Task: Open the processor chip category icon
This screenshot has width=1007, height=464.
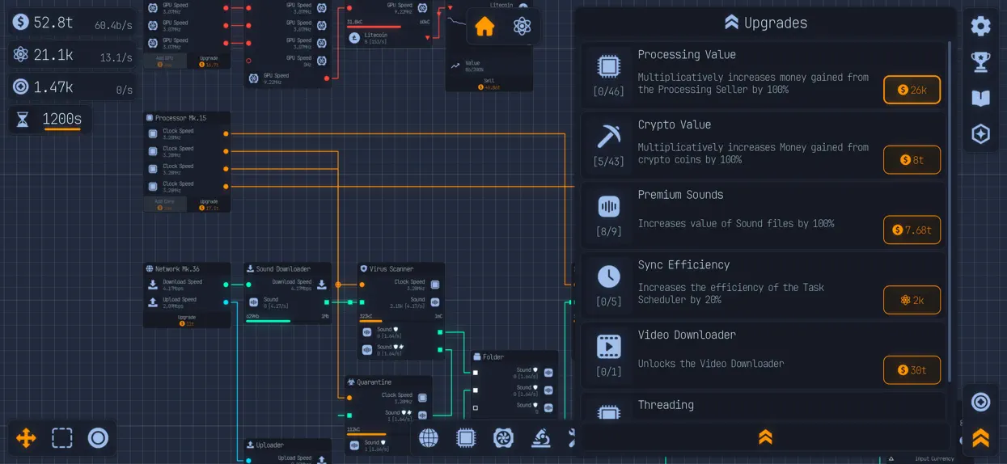Action: pos(466,438)
